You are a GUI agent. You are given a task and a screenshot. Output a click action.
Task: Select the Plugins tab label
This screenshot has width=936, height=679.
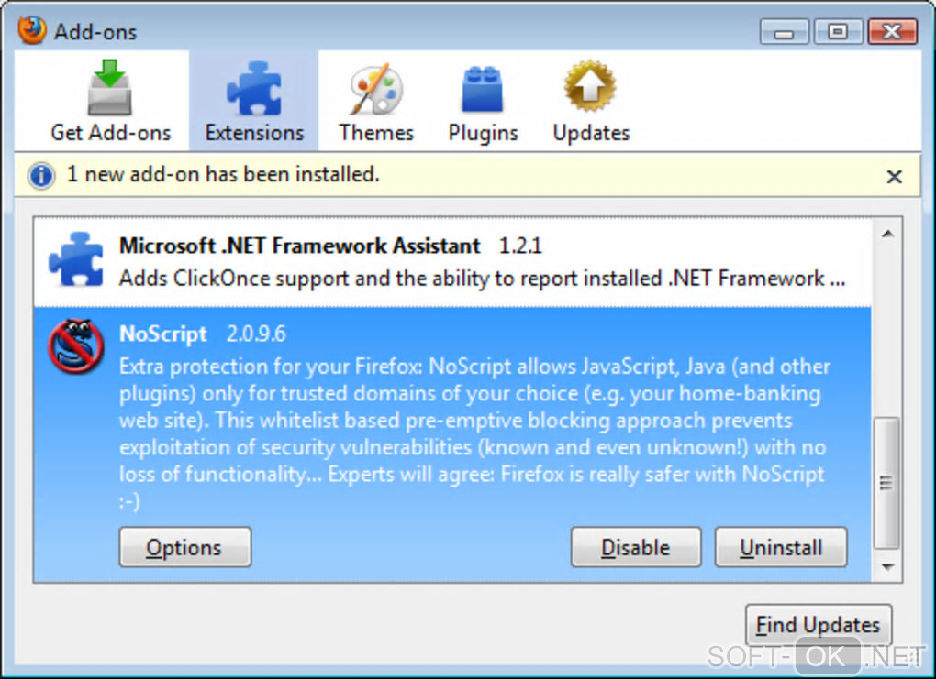pos(483,133)
